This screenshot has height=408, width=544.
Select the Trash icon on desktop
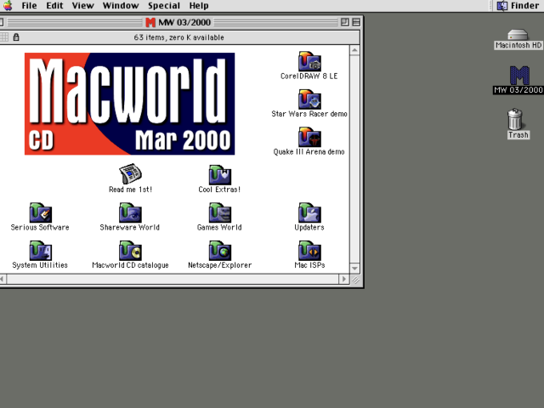(515, 119)
